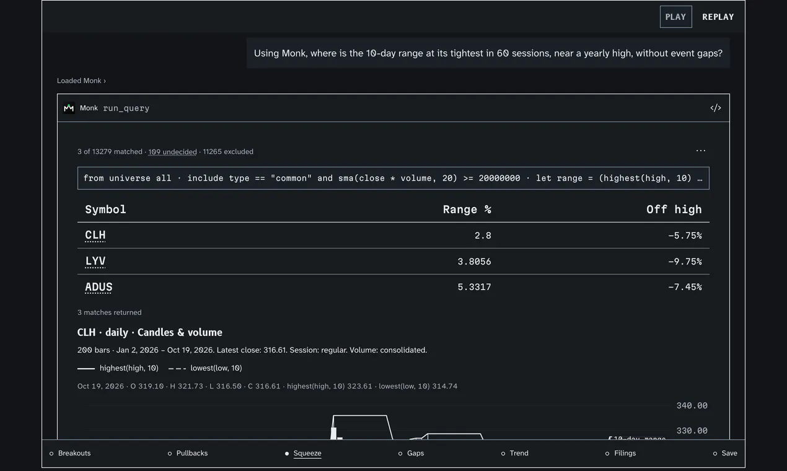Click the REPLAY button
The height and width of the screenshot is (471, 787).
click(718, 17)
